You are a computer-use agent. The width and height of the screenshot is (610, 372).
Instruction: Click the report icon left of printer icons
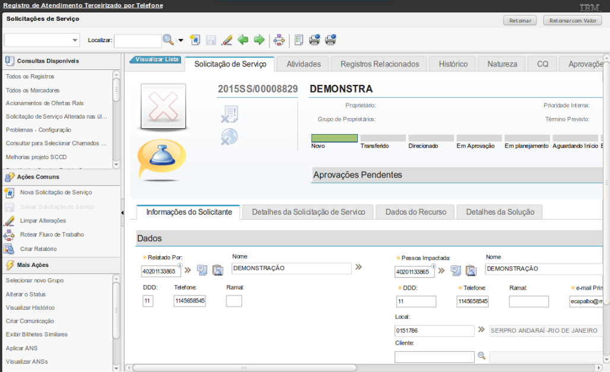tap(298, 40)
